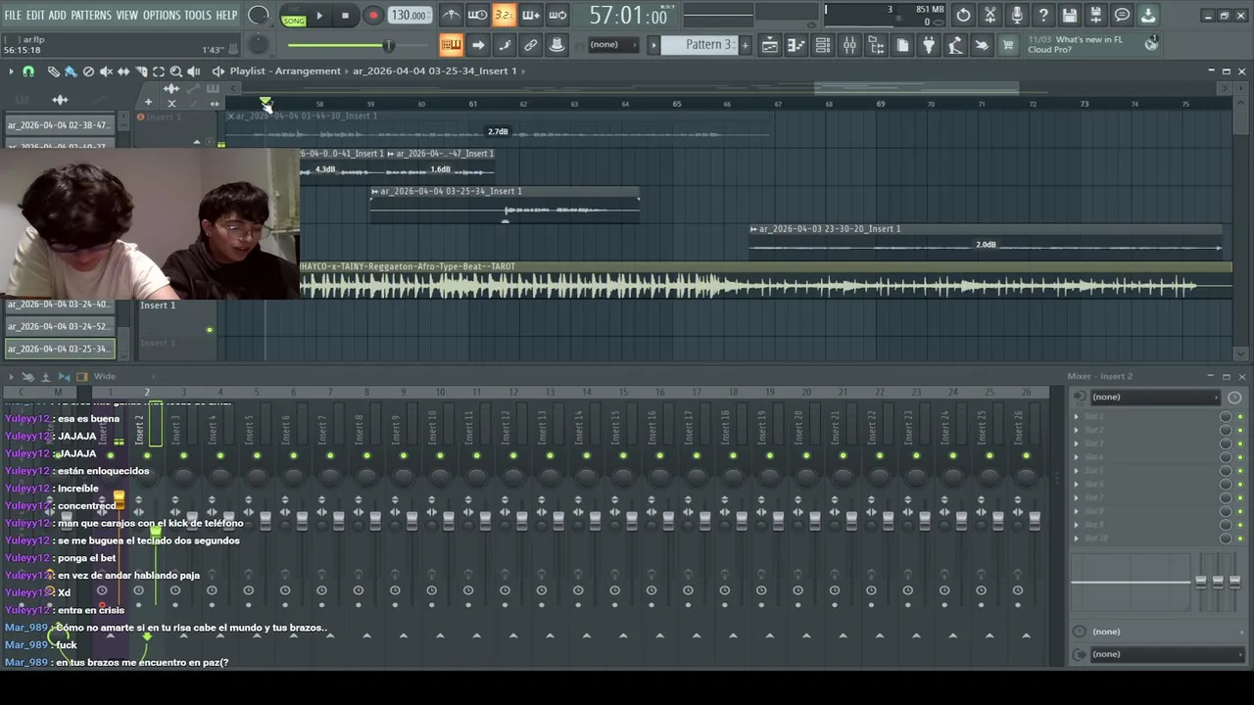Select the playlist pencil draw tool
This screenshot has width=1254, height=705.
pos(53,71)
